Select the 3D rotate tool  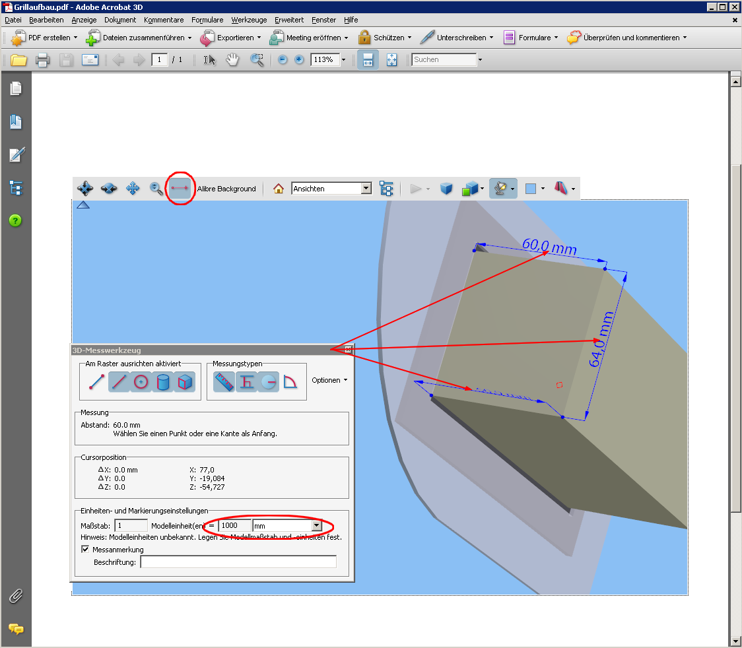(x=85, y=188)
